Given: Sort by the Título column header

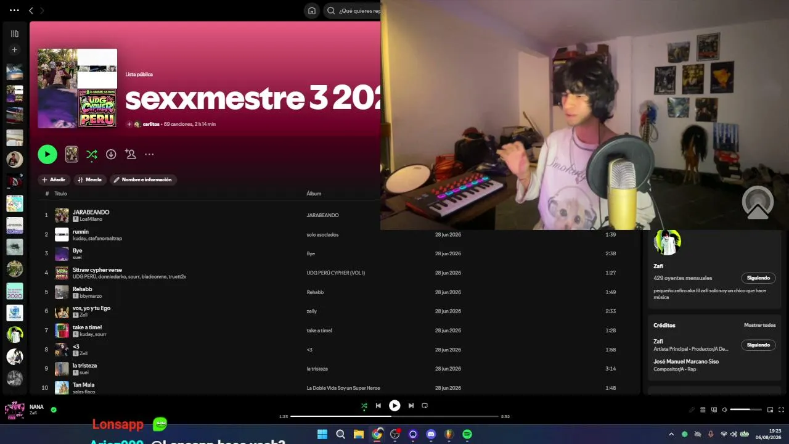Looking at the screenshot, I should point(60,194).
